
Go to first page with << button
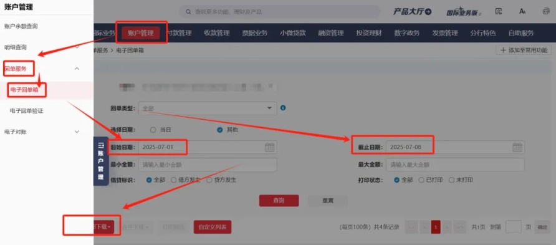click(411, 227)
